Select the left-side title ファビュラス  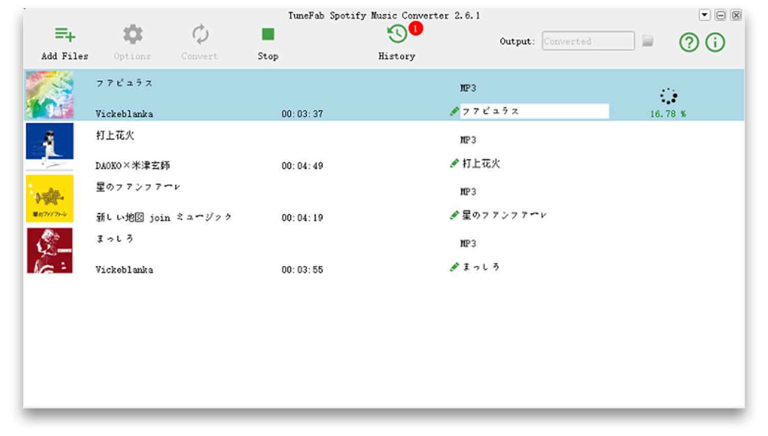click(x=124, y=83)
